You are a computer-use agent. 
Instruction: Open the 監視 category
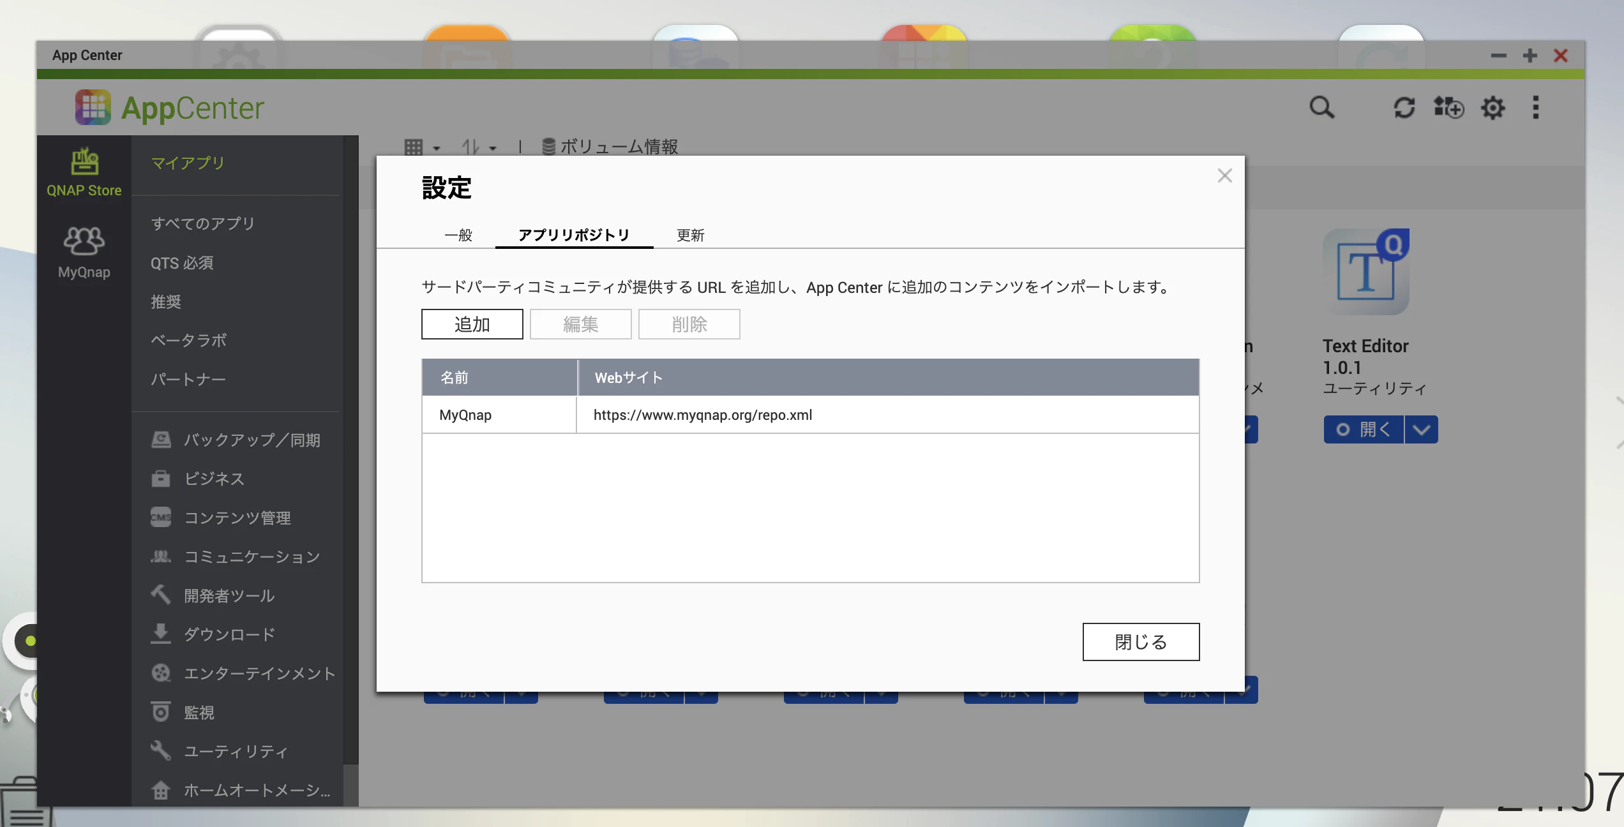click(x=183, y=712)
